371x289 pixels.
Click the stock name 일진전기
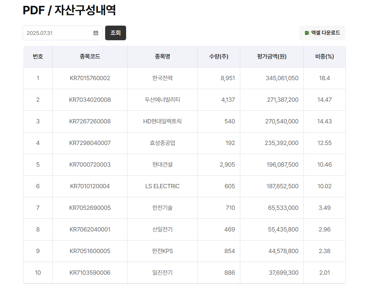pyautogui.click(x=162, y=273)
